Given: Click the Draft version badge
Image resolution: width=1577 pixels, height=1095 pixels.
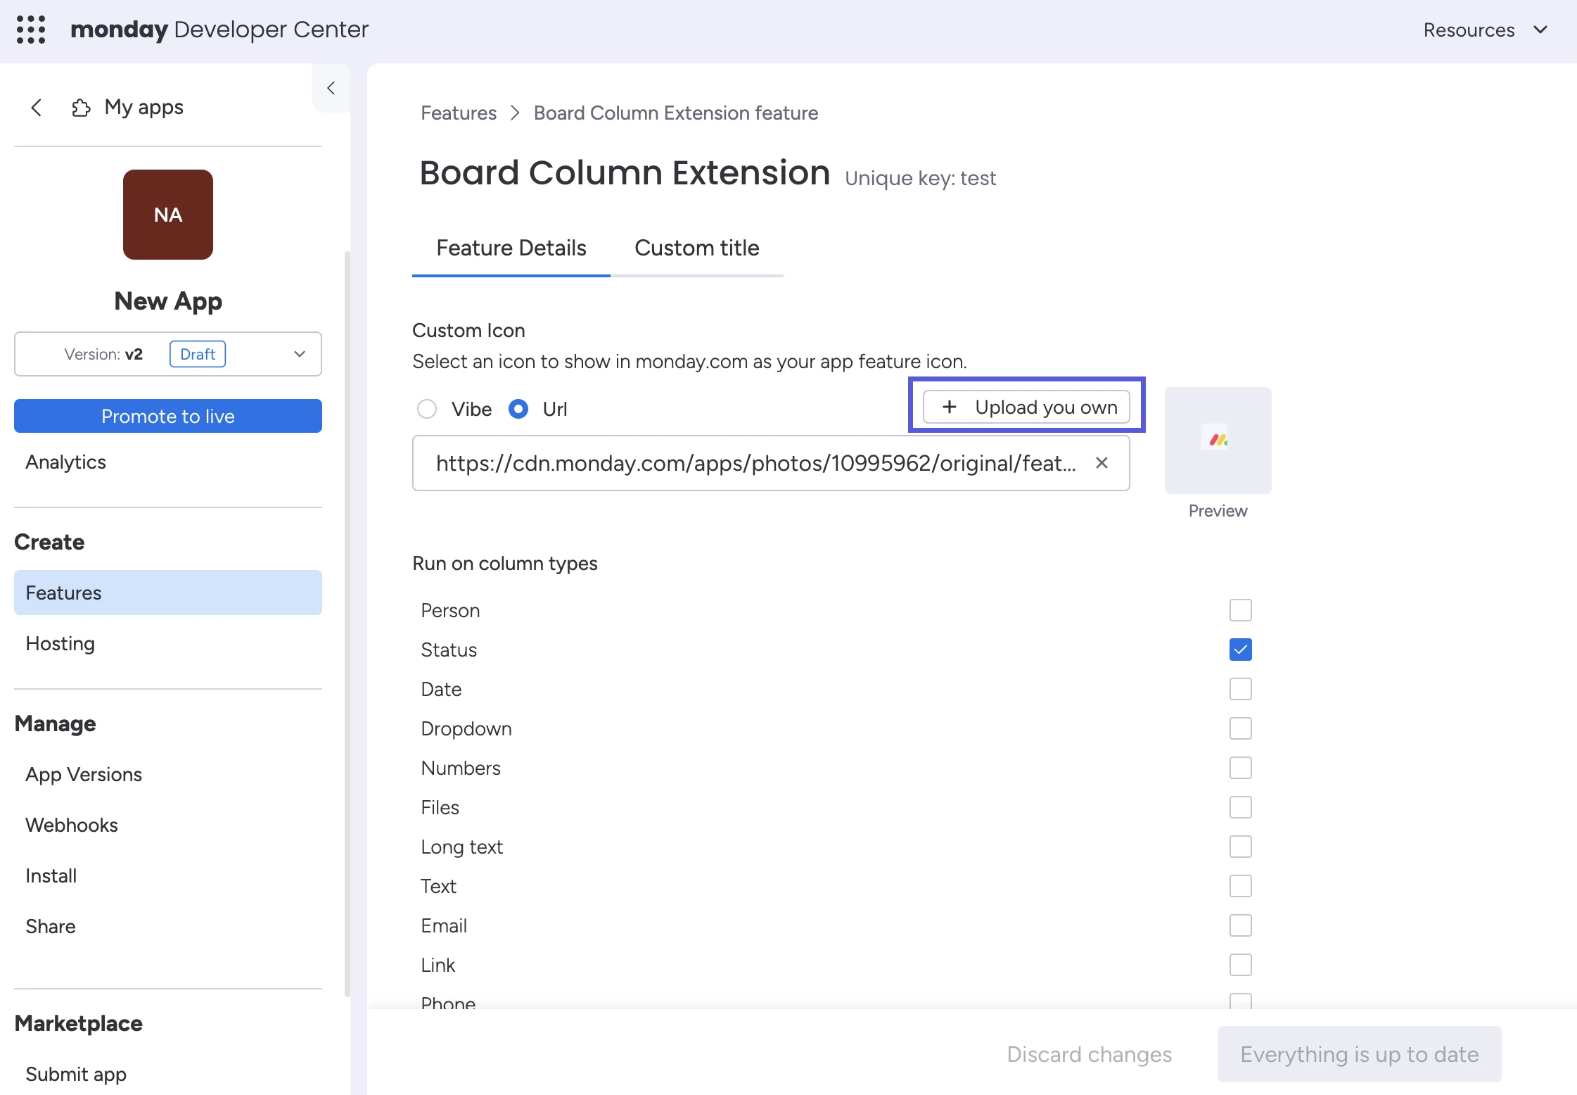Looking at the screenshot, I should click(x=198, y=354).
